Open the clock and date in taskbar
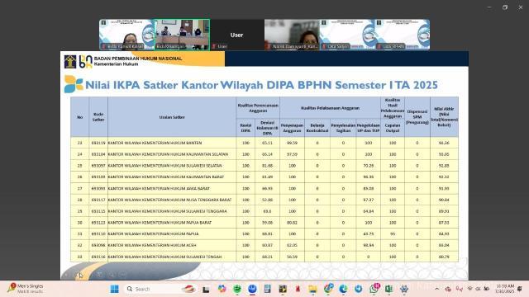Image resolution: width=529 pixels, height=297 pixels. 505,289
